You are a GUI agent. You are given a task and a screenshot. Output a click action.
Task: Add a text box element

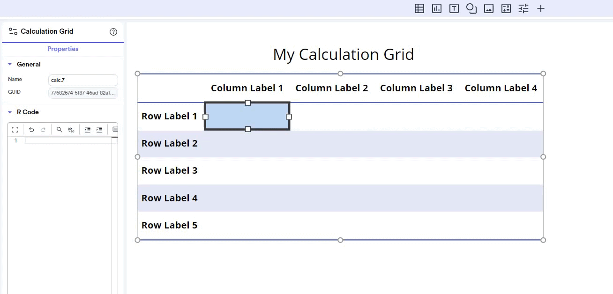pyautogui.click(x=454, y=8)
